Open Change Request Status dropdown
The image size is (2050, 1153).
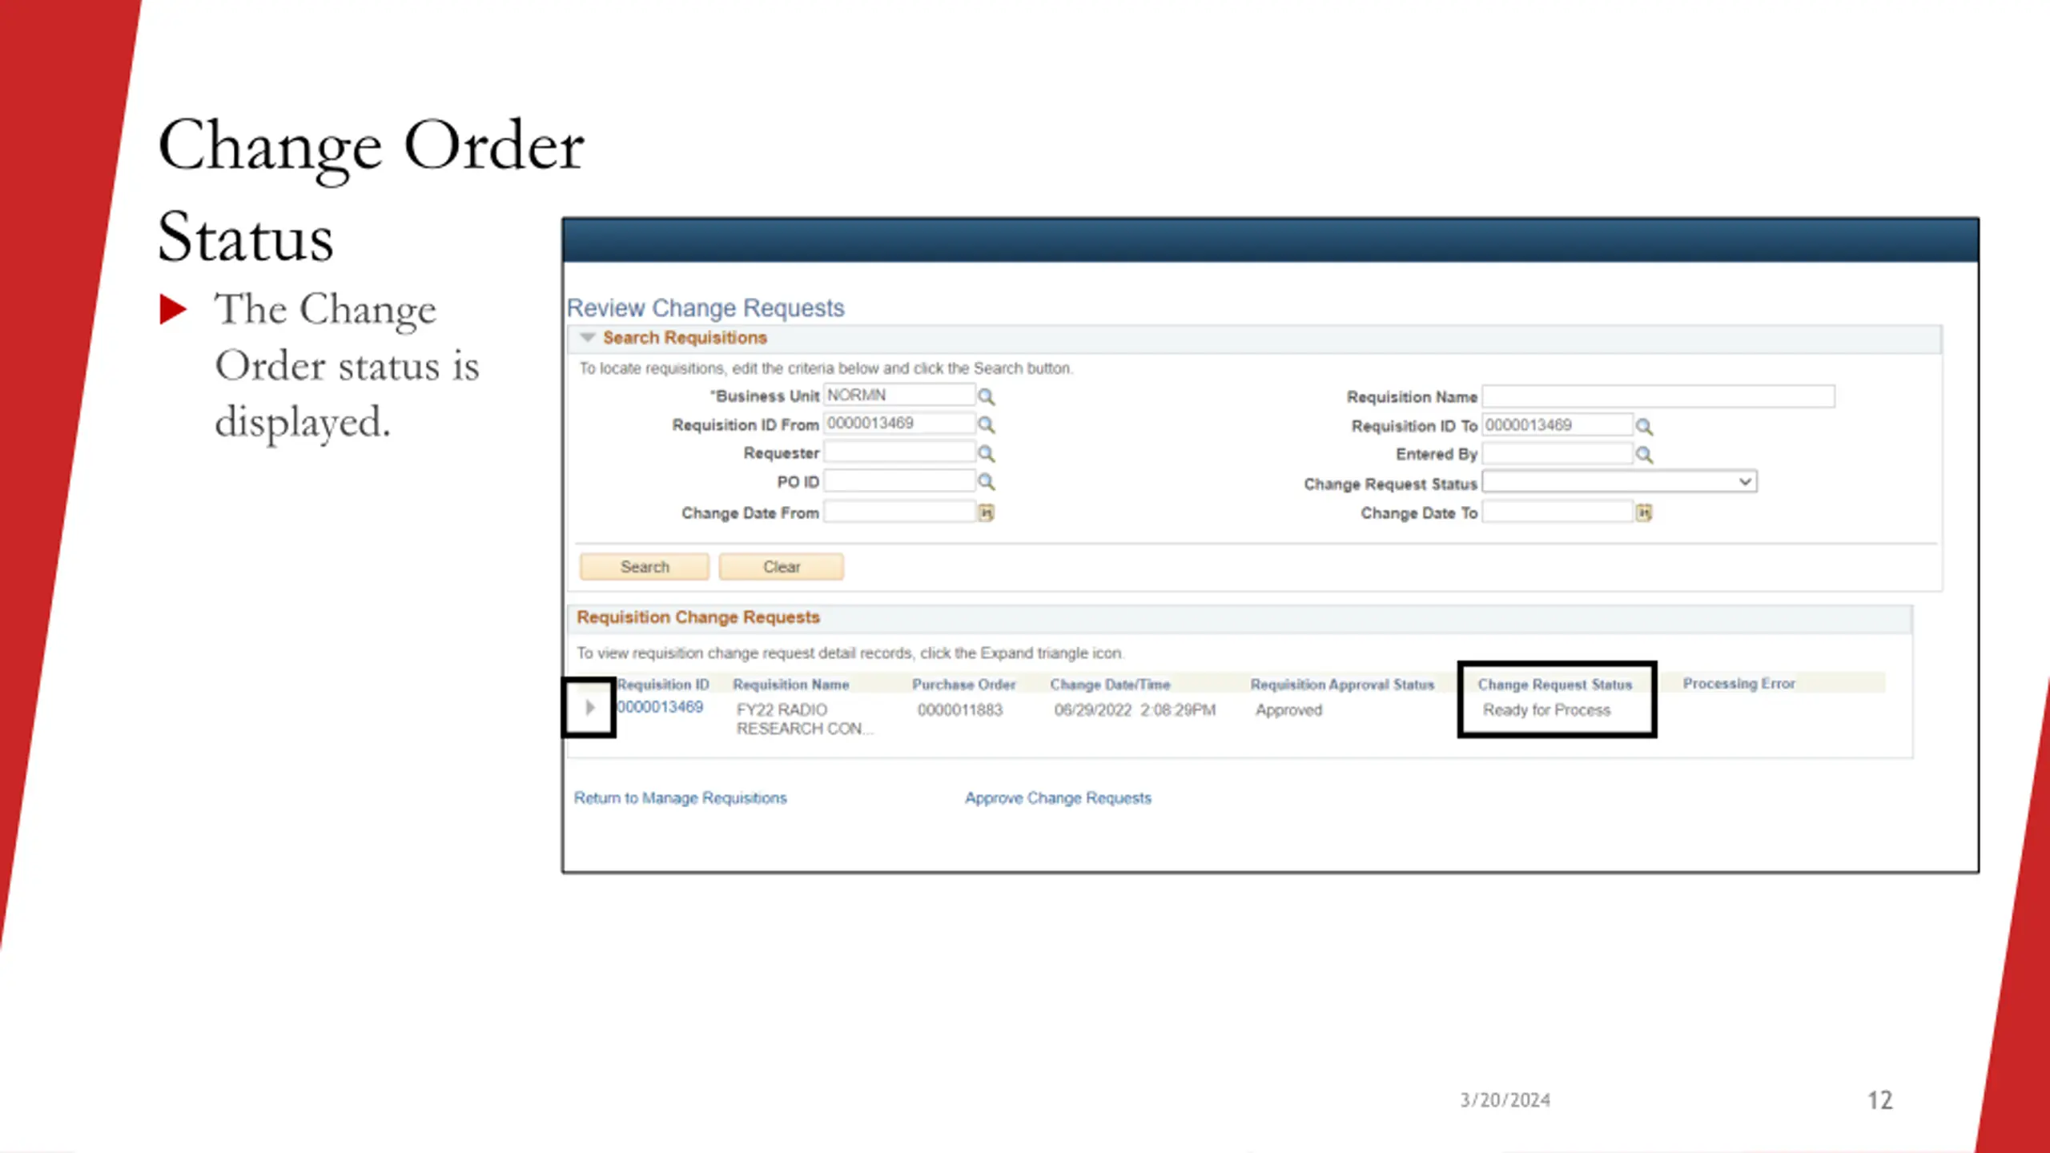pos(1619,482)
